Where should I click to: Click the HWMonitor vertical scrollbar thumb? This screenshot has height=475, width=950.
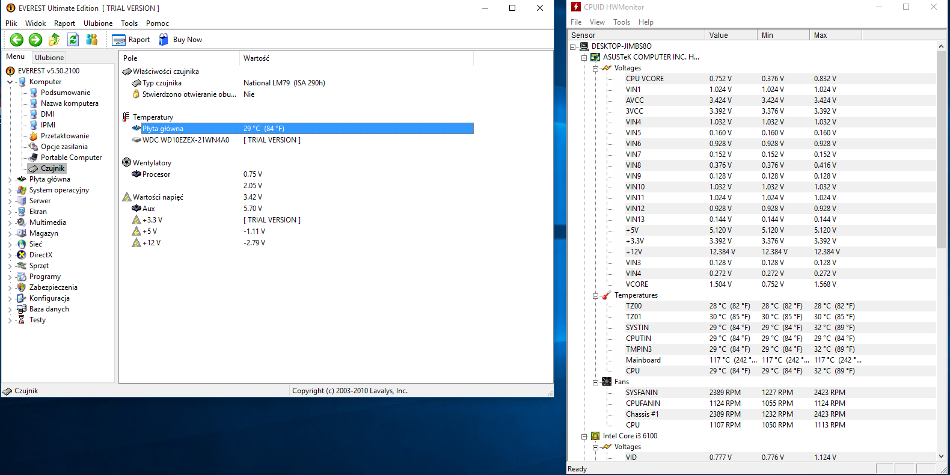pos(942,150)
